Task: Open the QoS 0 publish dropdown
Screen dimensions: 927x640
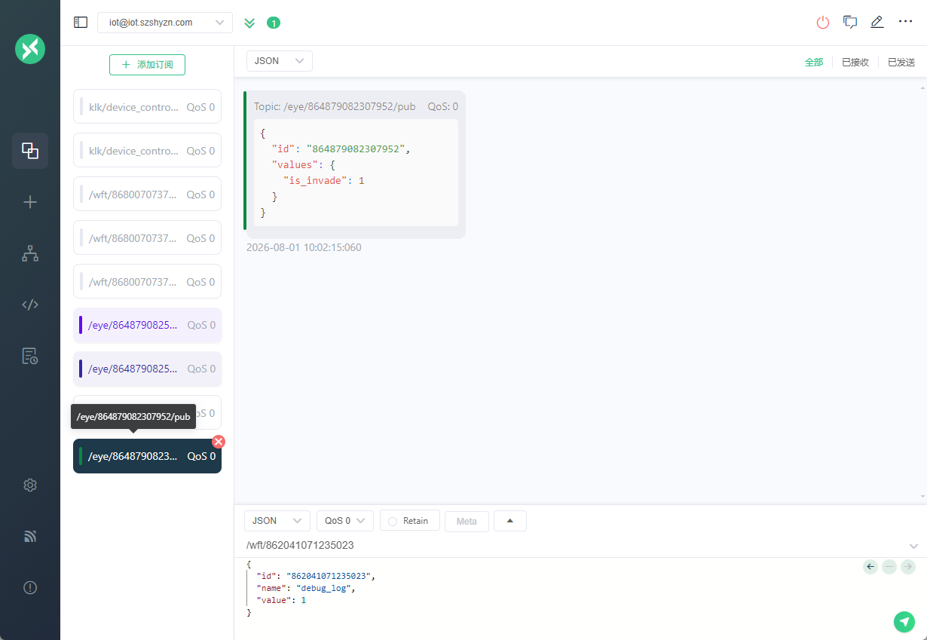Action: pyautogui.click(x=345, y=521)
